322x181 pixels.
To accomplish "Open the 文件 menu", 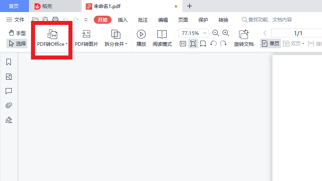I will pos(15,20).
